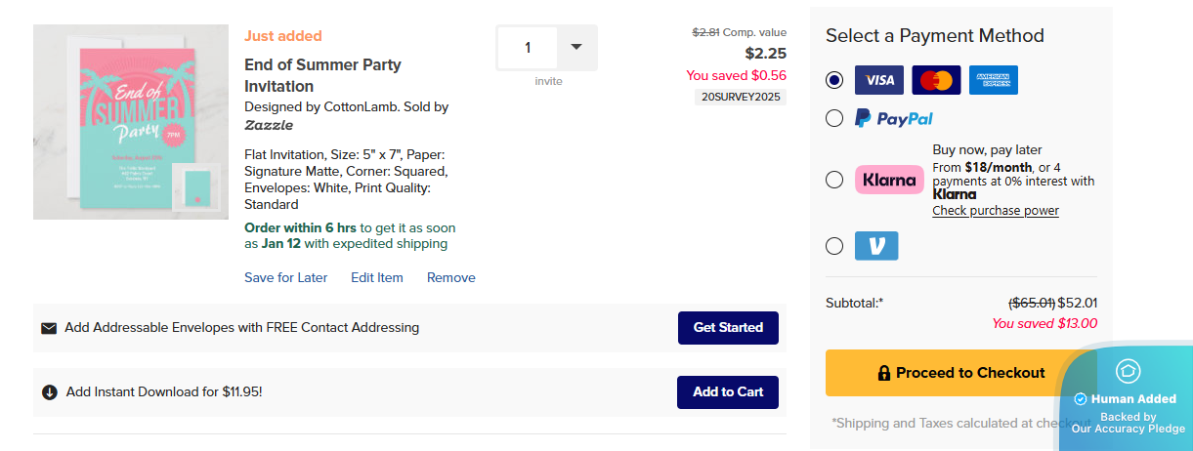Select the credit card payment radio button
This screenshot has height=451, width=1193.
click(834, 80)
